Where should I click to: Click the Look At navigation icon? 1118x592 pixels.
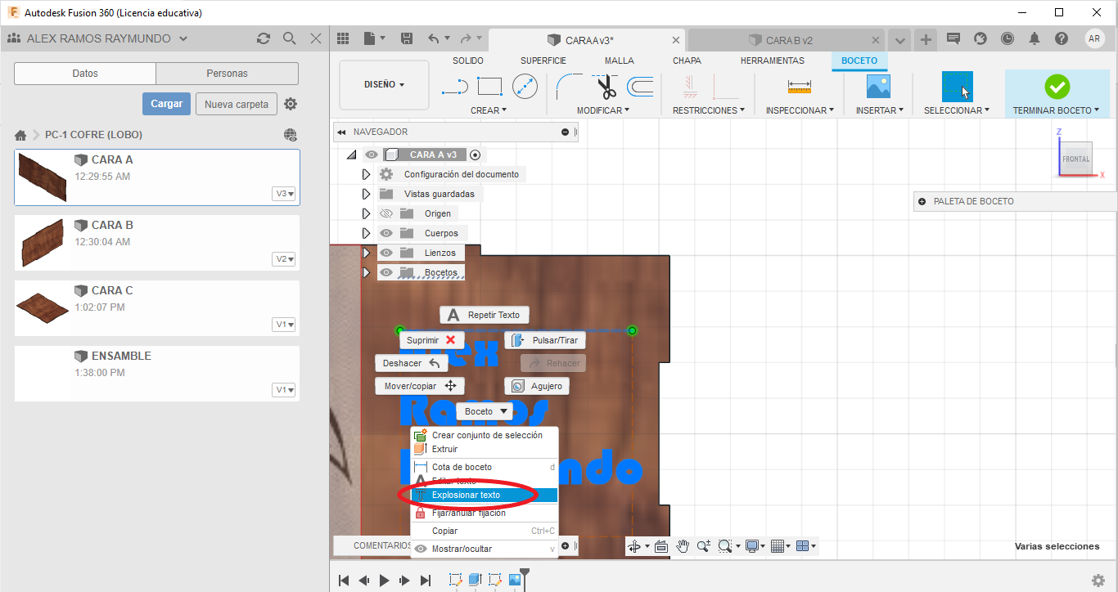pyautogui.click(x=662, y=546)
